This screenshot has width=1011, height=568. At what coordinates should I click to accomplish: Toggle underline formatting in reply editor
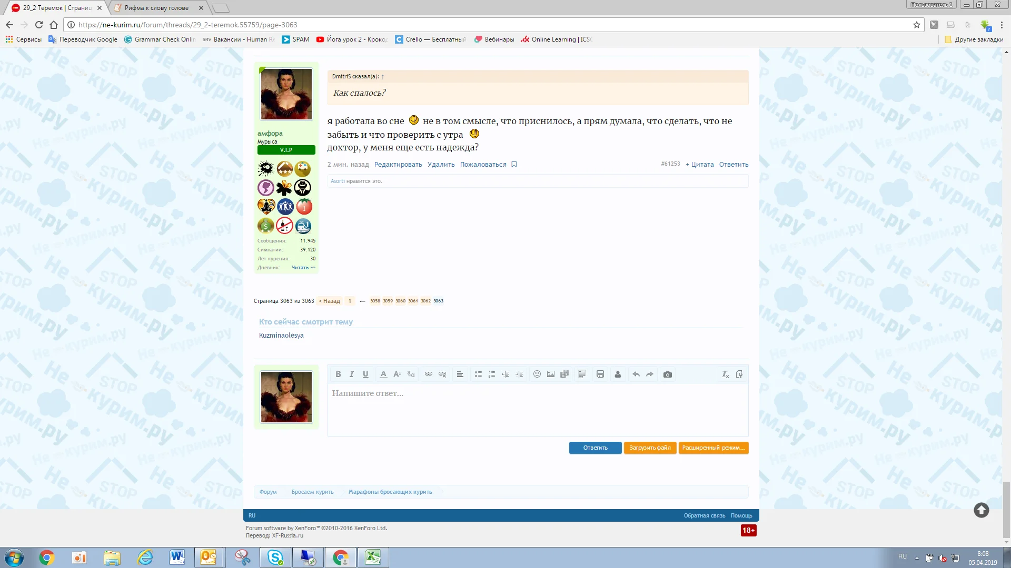[x=365, y=374]
